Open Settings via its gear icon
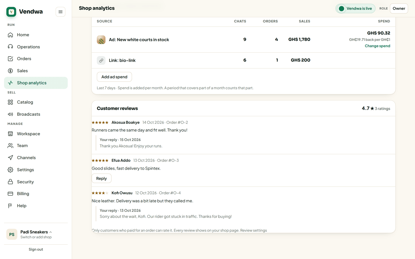This screenshot has height=259, width=415. 10,170
